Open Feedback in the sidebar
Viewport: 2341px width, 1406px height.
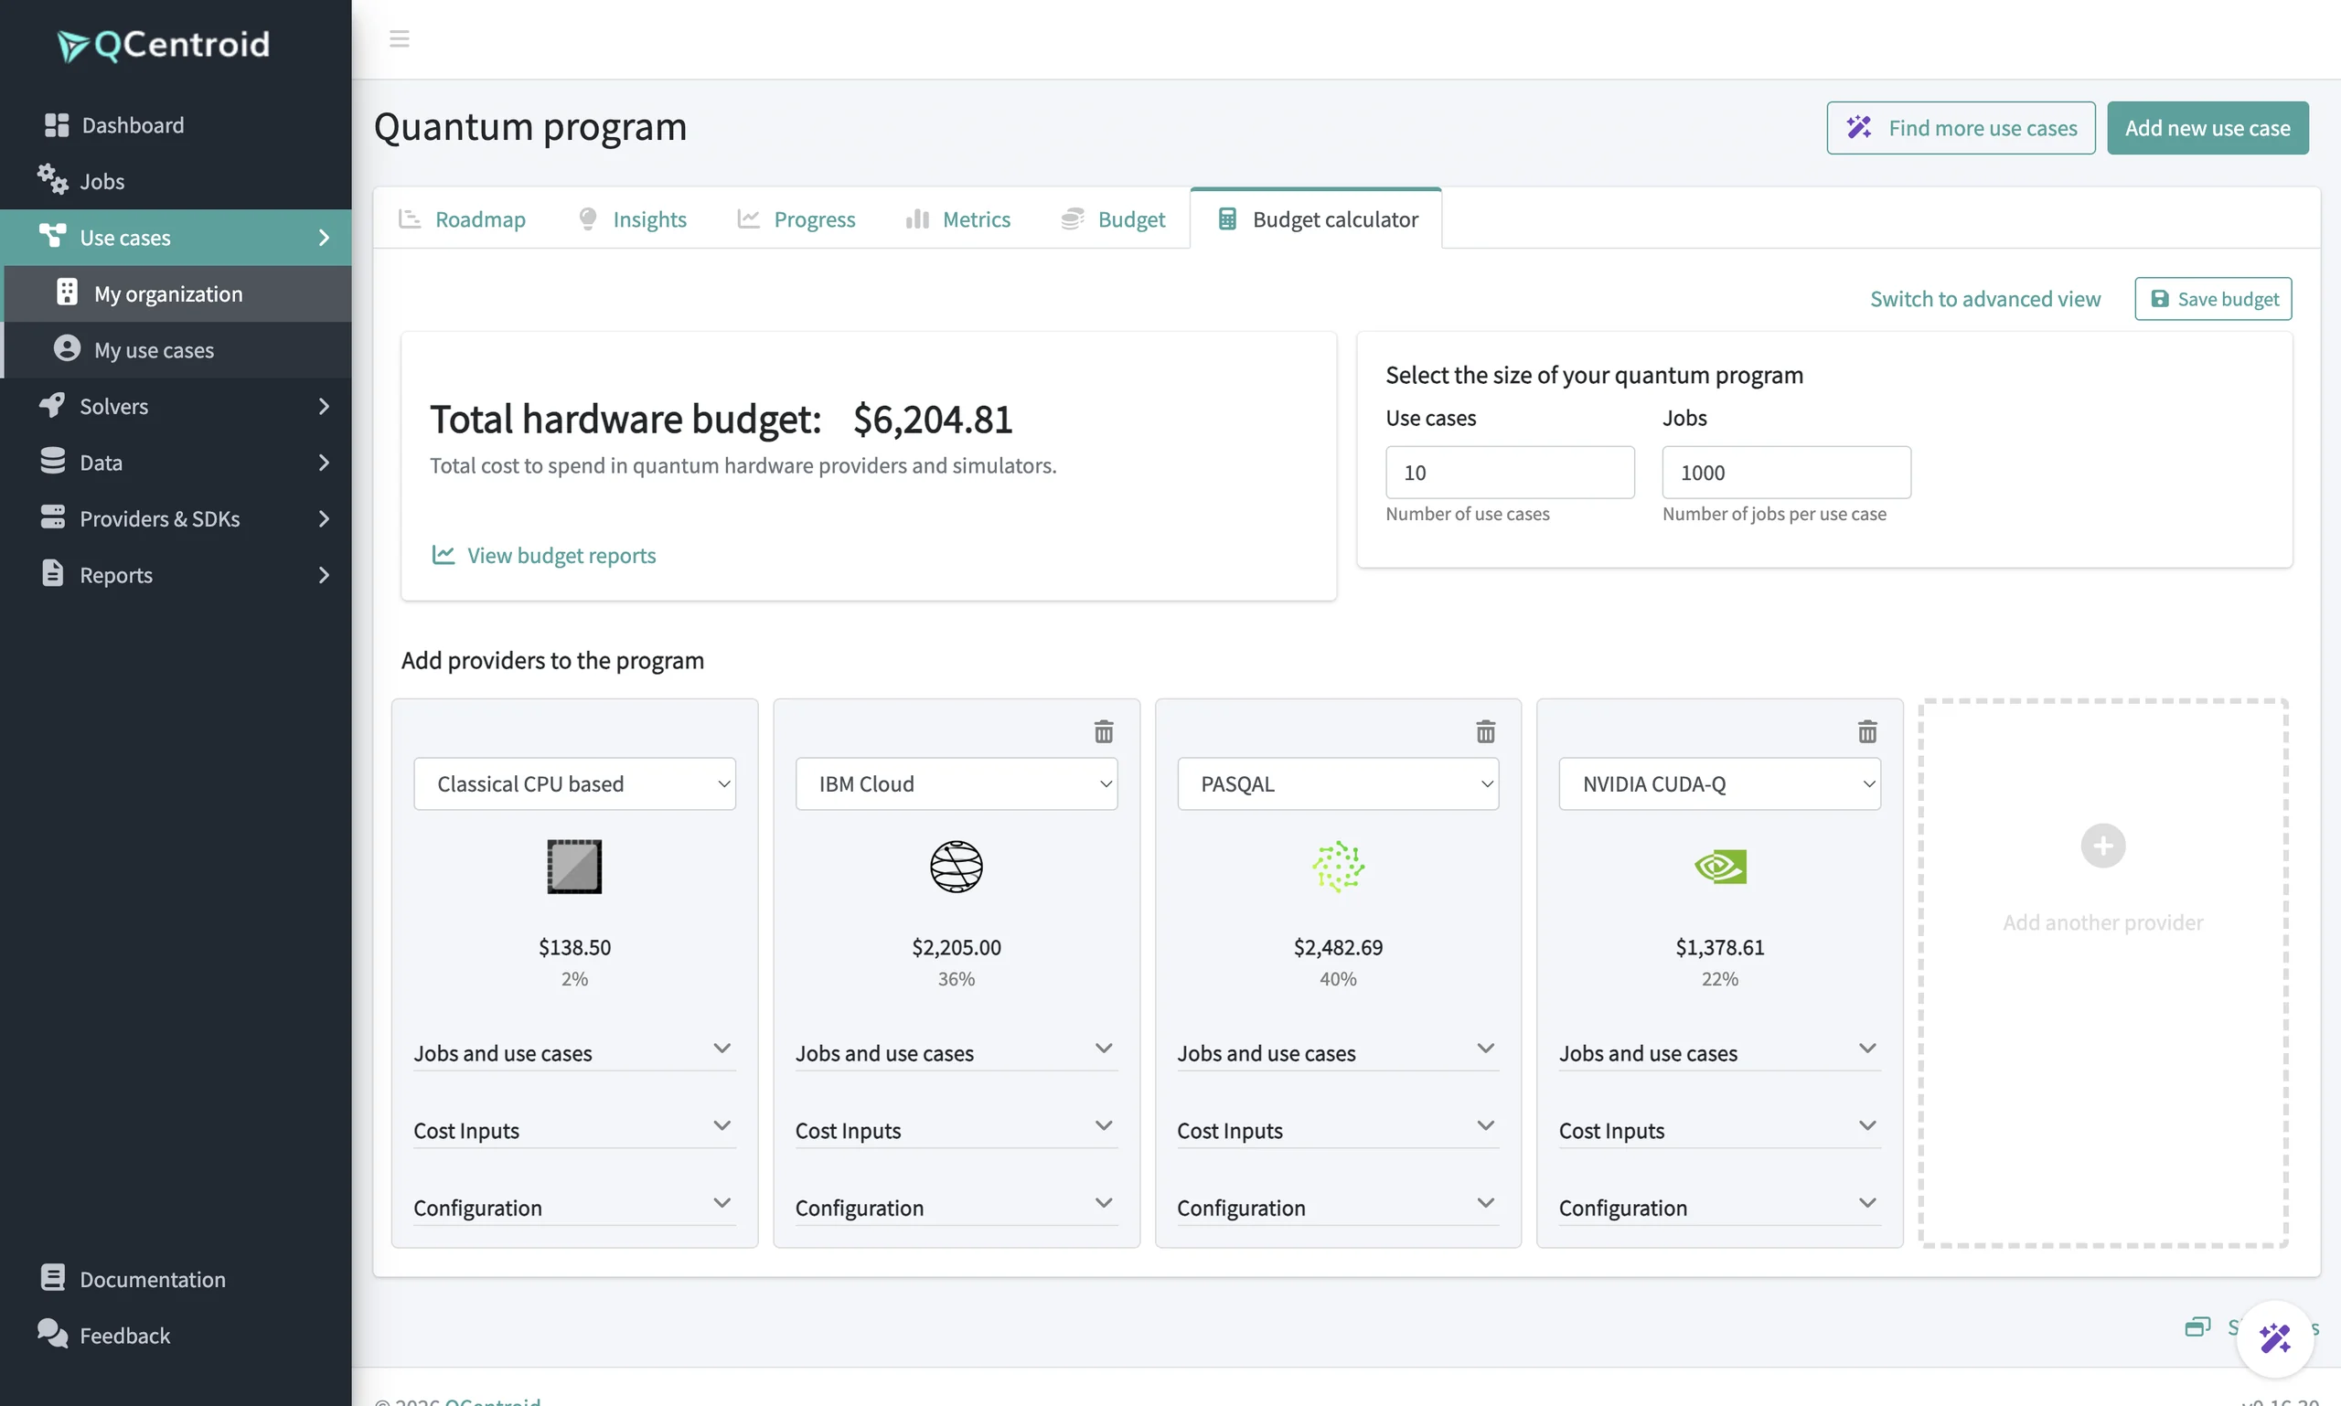[x=104, y=1334]
